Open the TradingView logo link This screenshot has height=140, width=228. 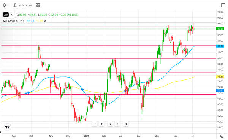(x=8, y=127)
